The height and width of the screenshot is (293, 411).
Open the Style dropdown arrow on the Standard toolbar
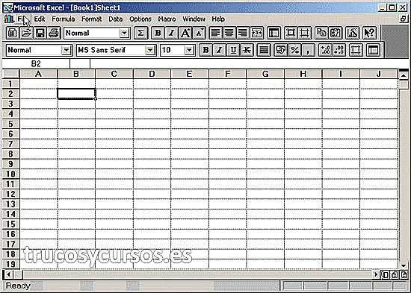tap(124, 34)
